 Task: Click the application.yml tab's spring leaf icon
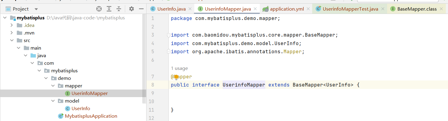266,9
